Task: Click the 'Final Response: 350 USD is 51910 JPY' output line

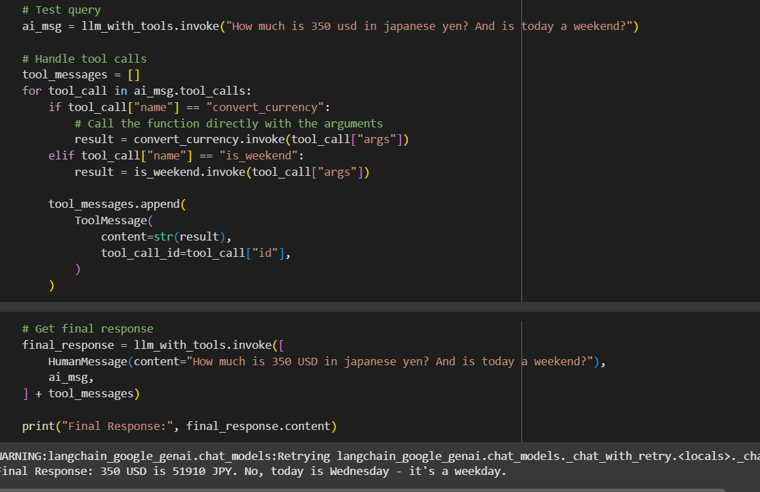Action: tap(253, 471)
